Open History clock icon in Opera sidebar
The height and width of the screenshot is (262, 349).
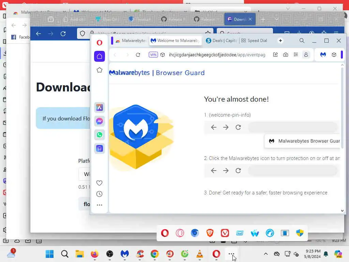coord(99,194)
